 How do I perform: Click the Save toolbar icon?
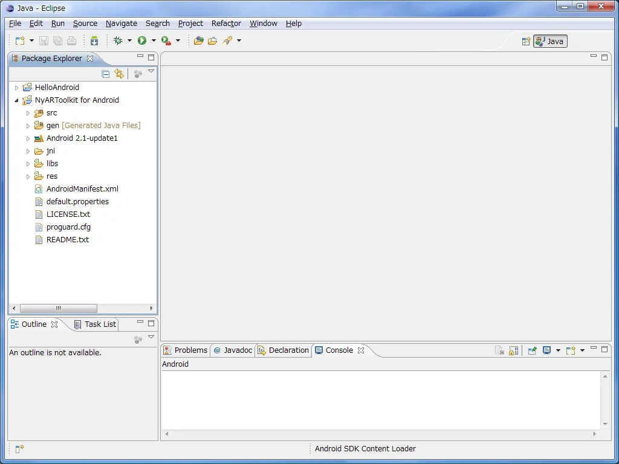pyautogui.click(x=44, y=40)
